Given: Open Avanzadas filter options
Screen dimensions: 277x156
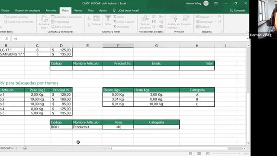Looking at the screenshot, I should 122,27.
